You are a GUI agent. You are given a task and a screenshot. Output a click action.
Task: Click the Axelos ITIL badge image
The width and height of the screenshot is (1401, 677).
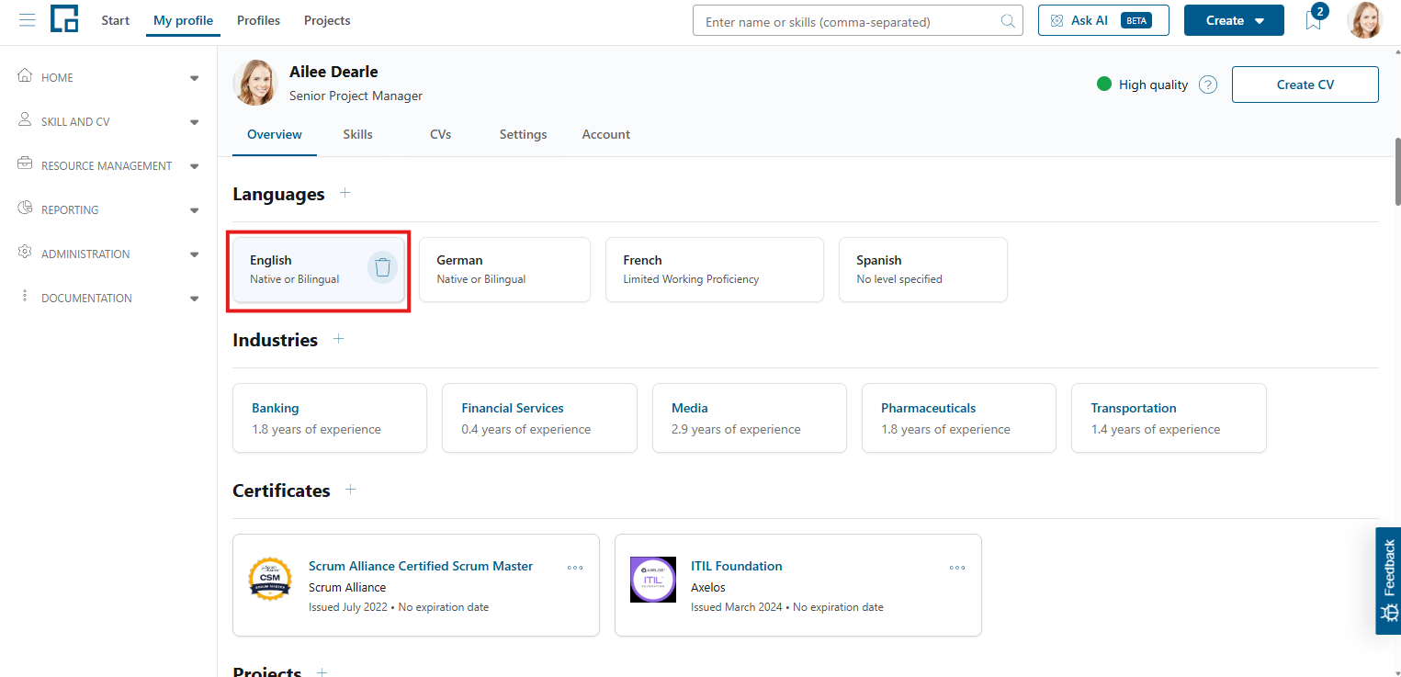click(653, 579)
